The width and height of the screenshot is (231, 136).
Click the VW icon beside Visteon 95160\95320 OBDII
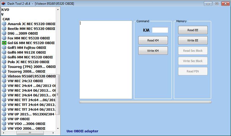pos(4,76)
